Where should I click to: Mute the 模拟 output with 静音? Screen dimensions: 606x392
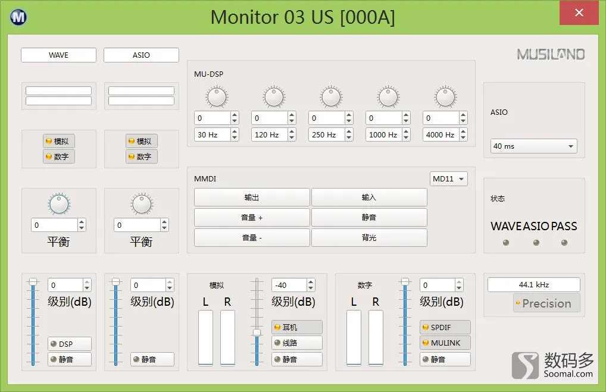click(297, 359)
